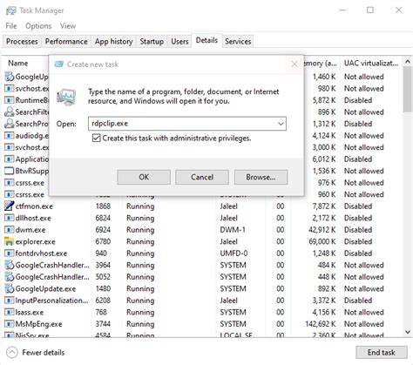
Task: Click the process list vertical scrollbar thumb
Action: [x=408, y=89]
